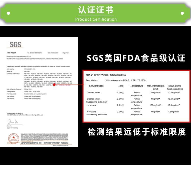Click the Time column header

coord(121,86)
